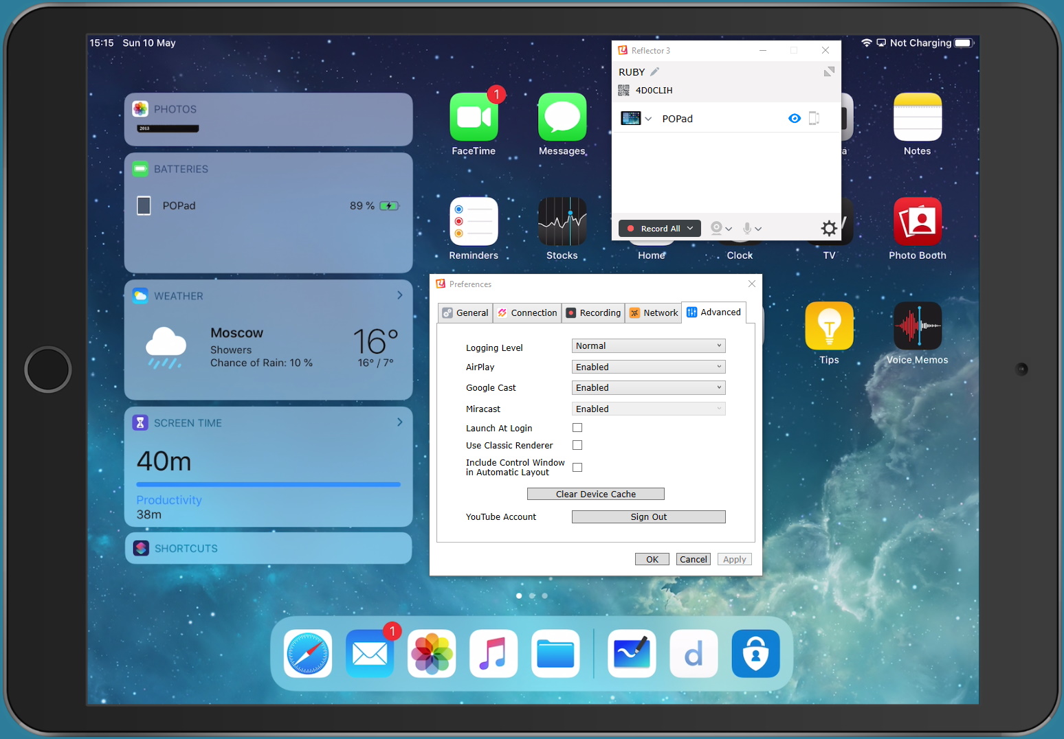
Task: Open the Stocks app
Action: tap(562, 221)
